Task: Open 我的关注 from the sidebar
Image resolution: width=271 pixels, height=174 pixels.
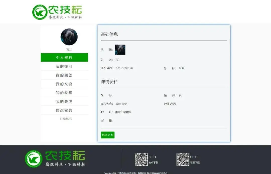Action: click(64, 101)
